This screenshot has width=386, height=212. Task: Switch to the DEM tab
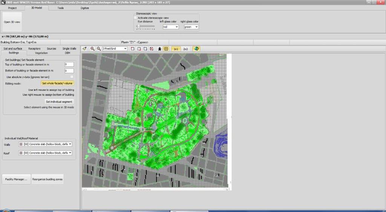(x=67, y=53)
